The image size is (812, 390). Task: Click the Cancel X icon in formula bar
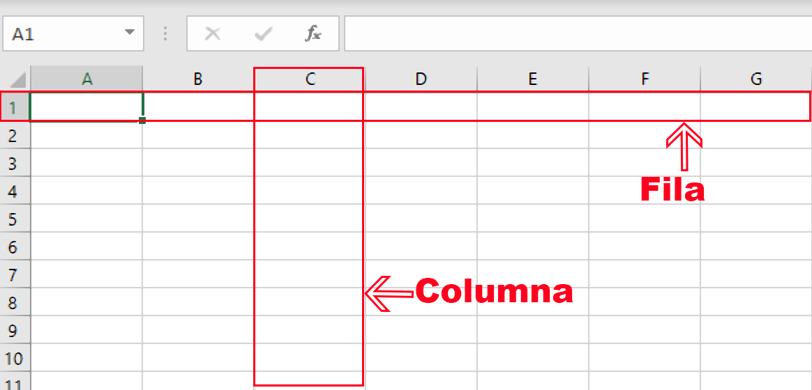[x=213, y=33]
